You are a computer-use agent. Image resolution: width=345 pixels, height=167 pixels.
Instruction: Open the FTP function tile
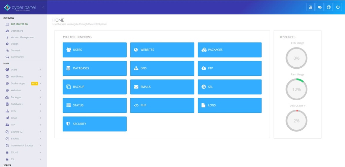(x=230, y=68)
